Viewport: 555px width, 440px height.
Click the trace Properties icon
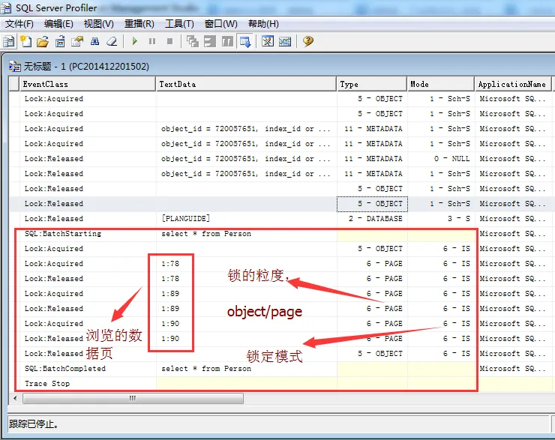[77, 41]
